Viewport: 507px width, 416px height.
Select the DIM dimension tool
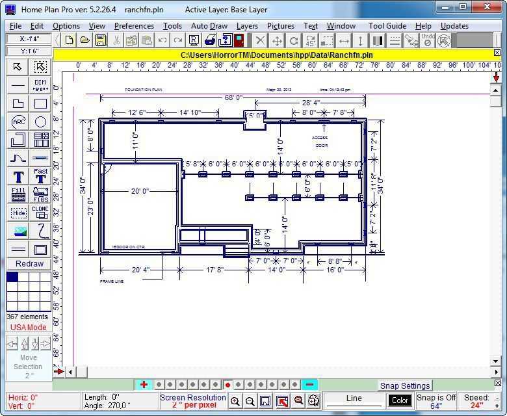[x=40, y=85]
